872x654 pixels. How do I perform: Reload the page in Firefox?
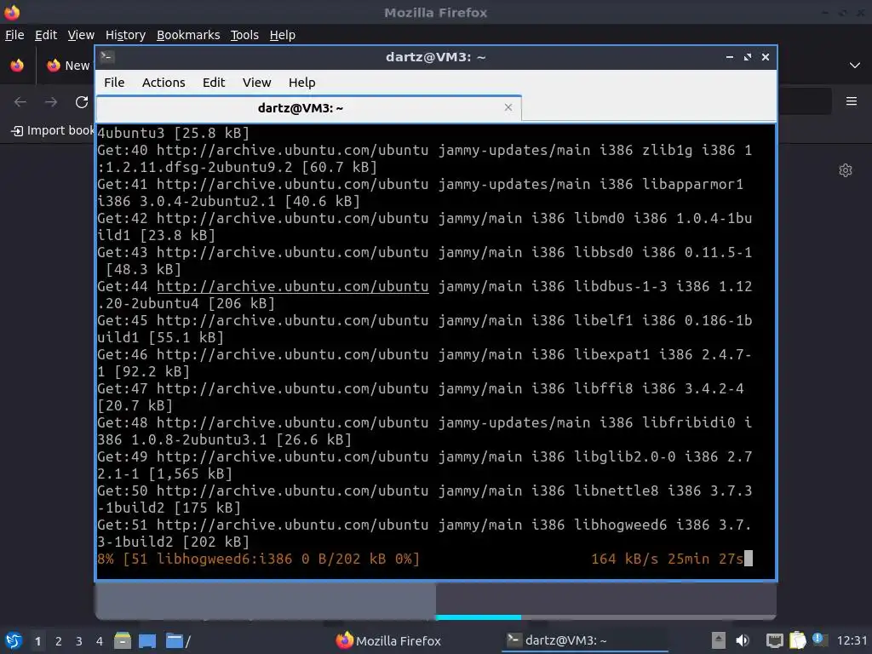82,102
